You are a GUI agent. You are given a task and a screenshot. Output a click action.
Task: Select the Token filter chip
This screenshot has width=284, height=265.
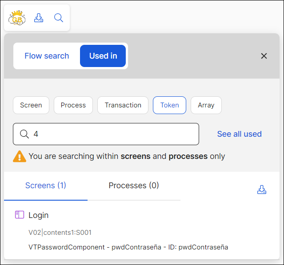click(169, 105)
